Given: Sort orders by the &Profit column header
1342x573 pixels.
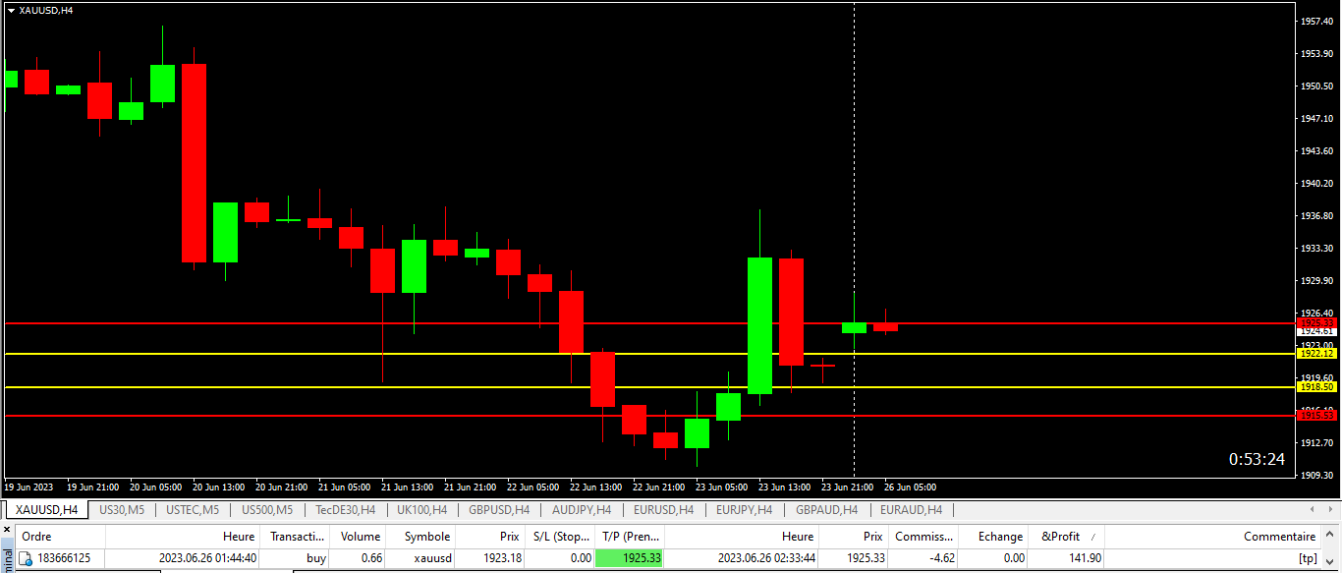Looking at the screenshot, I should 1060,537.
